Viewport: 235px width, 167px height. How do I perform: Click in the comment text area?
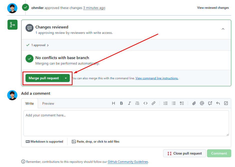pyautogui.click(x=126, y=123)
